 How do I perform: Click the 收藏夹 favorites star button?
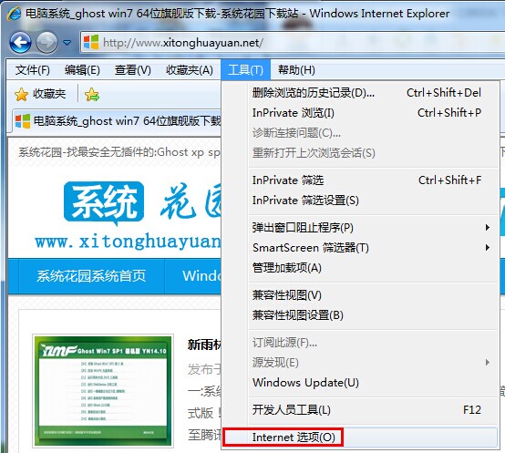[x=40, y=94]
